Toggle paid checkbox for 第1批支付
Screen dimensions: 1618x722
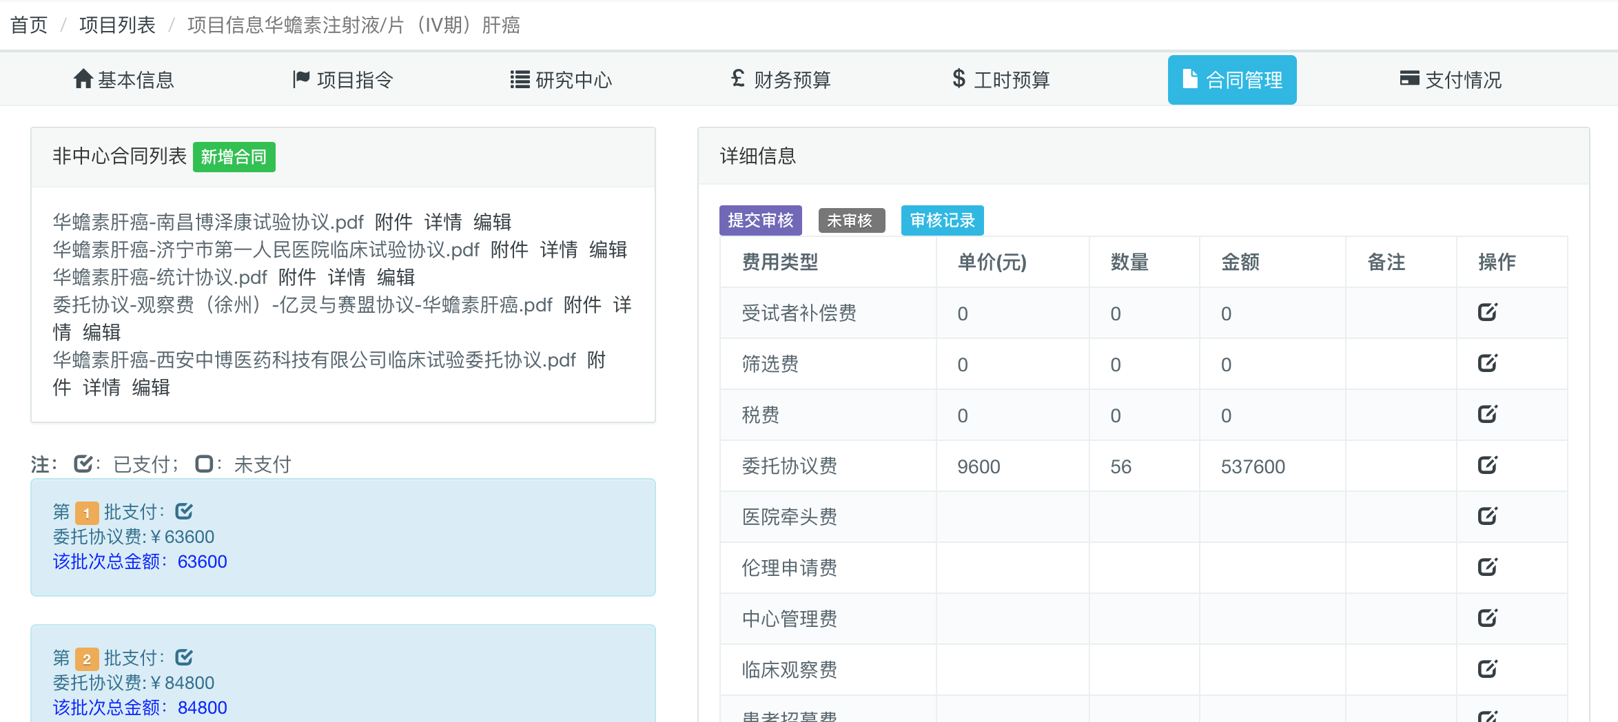[x=184, y=511]
